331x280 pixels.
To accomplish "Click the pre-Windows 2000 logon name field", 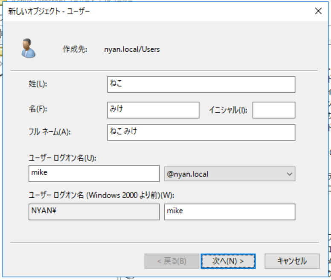I will (229, 212).
